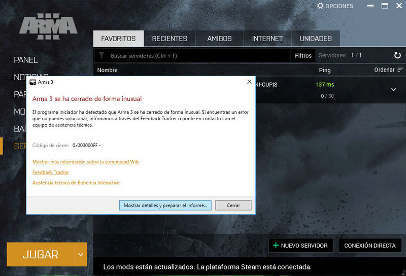Click the Servidores: 1 / 1 count
This screenshot has width=406, height=276.
tap(340, 55)
